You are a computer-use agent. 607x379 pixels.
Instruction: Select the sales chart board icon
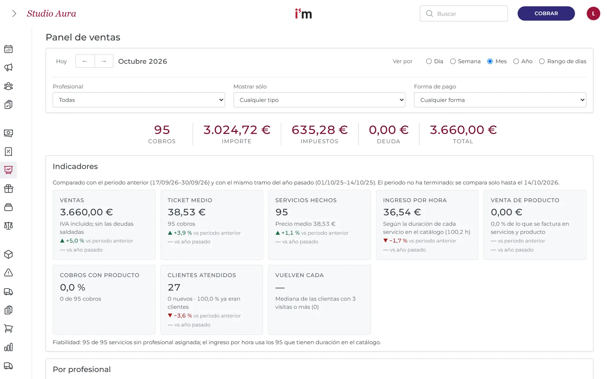[8, 170]
